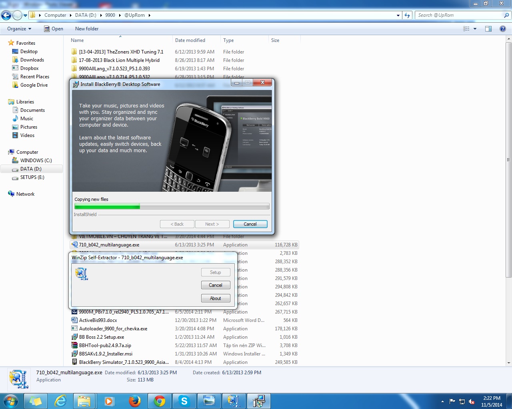Click the Windows Start orb

point(11,401)
